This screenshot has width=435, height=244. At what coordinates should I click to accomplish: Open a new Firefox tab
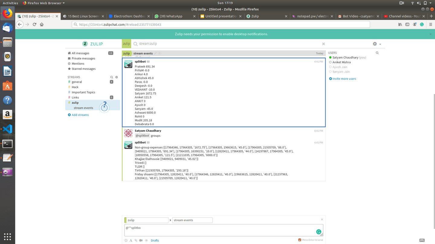pyautogui.click(x=431, y=16)
